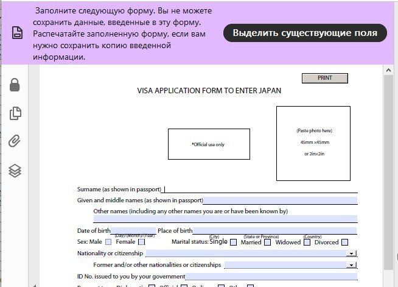Screen dimensions: 398x287
Task: Check the Divorced marital status box
Action: [x=344, y=243]
